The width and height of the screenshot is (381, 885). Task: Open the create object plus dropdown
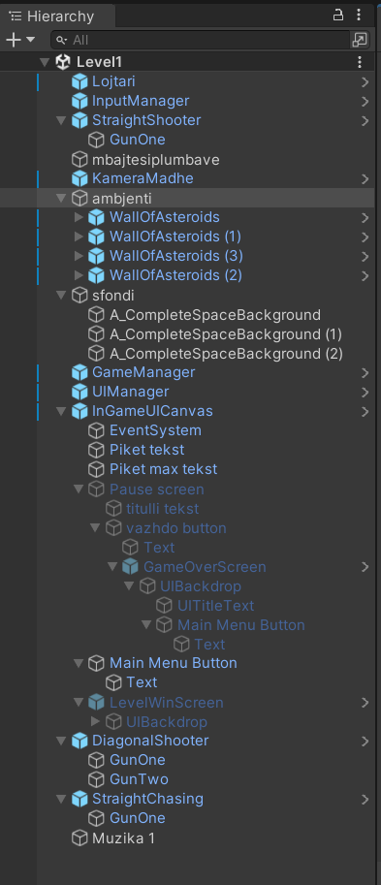[19, 40]
